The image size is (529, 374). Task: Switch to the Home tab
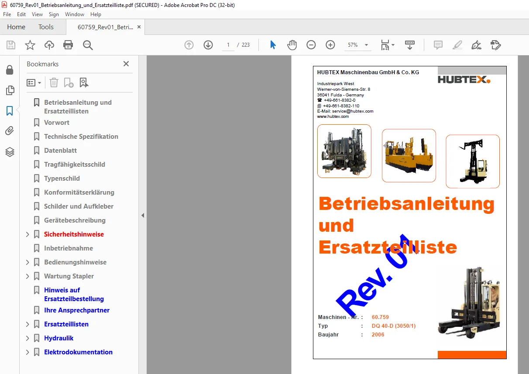16,27
